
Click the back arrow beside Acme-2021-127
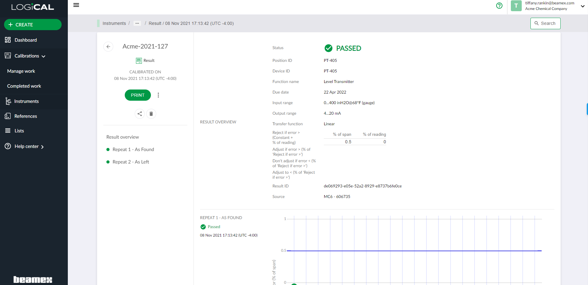[108, 47]
